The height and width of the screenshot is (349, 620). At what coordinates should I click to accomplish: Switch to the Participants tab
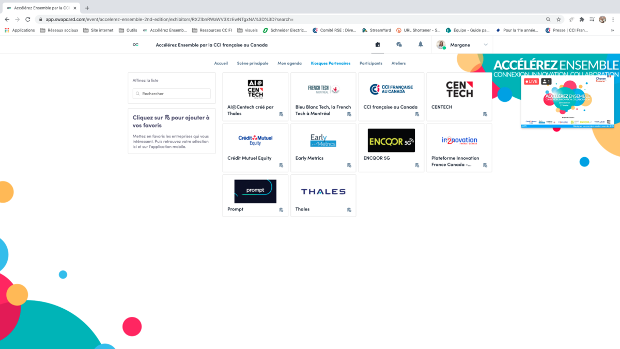pos(370,63)
